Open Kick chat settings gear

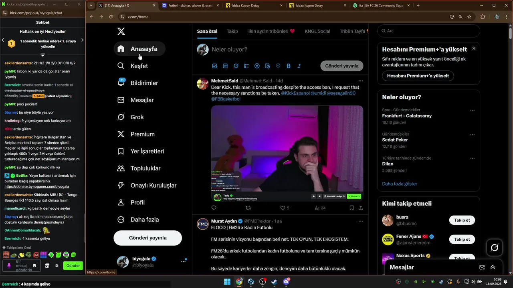click(x=57, y=266)
